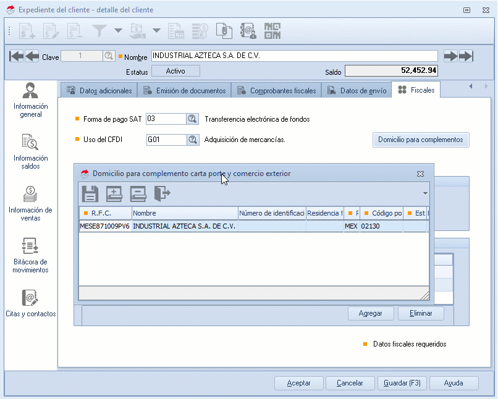This screenshot has height=399, width=498.
Task: Click the Nombre input field
Action: click(x=295, y=56)
